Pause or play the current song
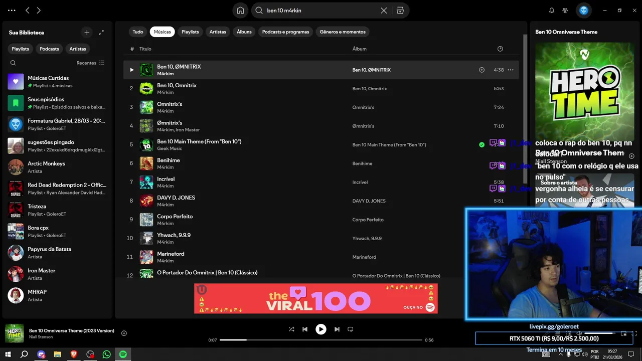642x361 pixels. 321,329
